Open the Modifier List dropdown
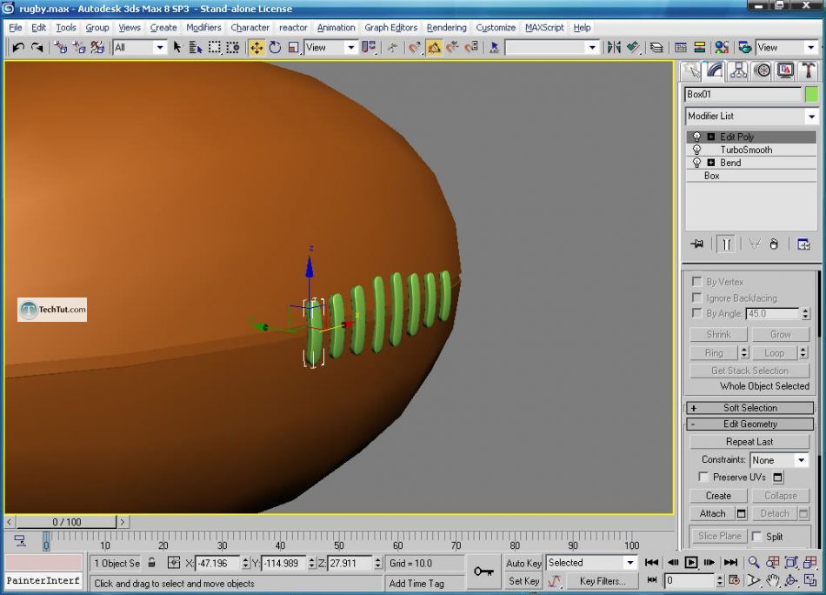This screenshot has width=826, height=595. (751, 116)
